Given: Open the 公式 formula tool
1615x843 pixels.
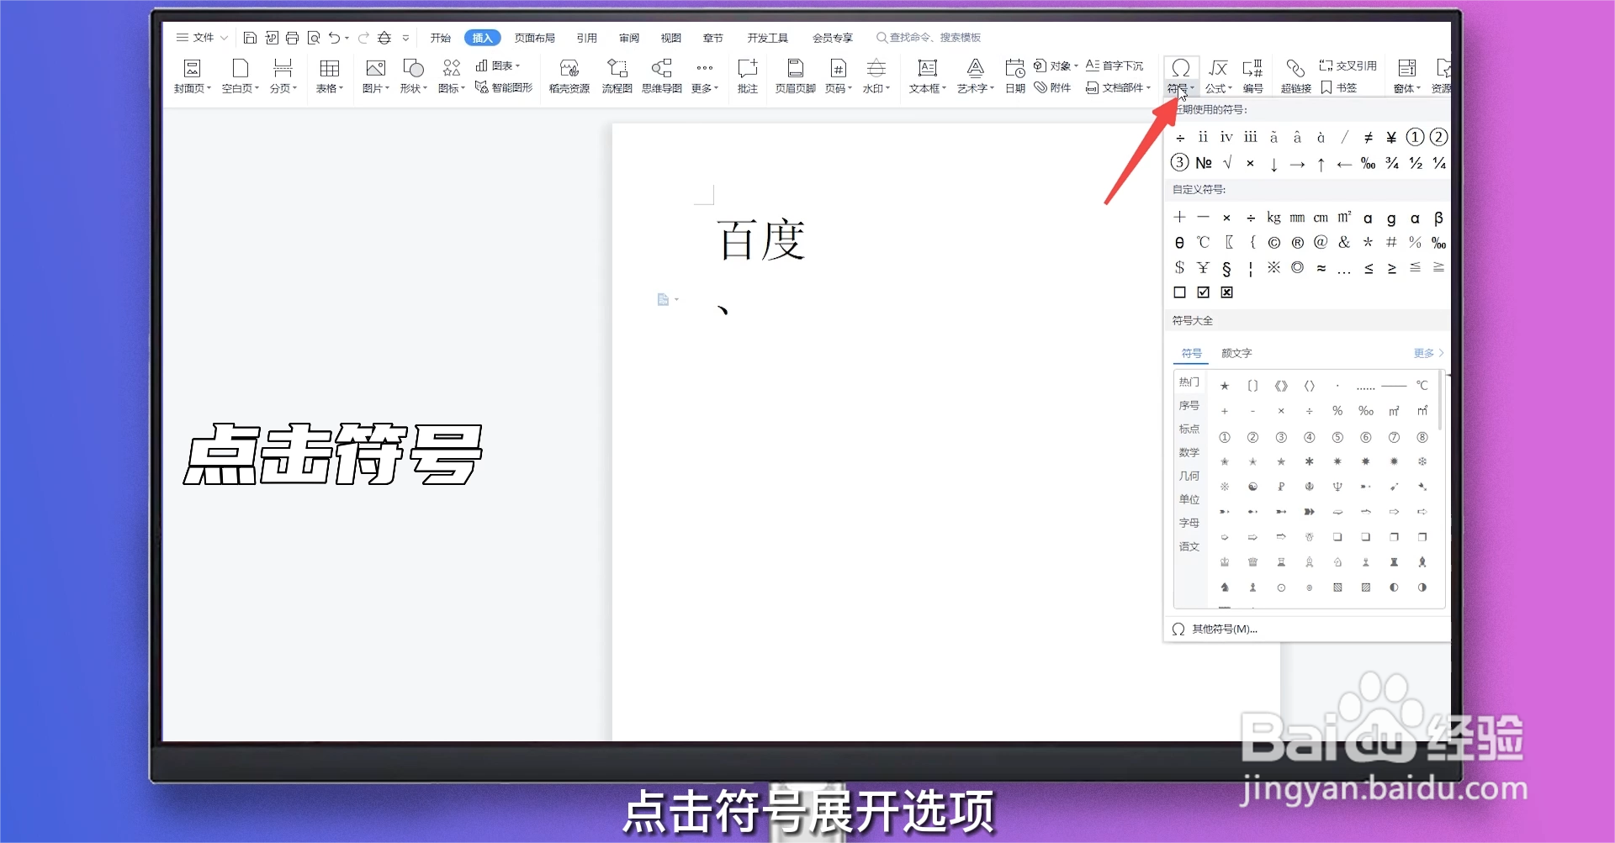Looking at the screenshot, I should click(x=1217, y=76).
